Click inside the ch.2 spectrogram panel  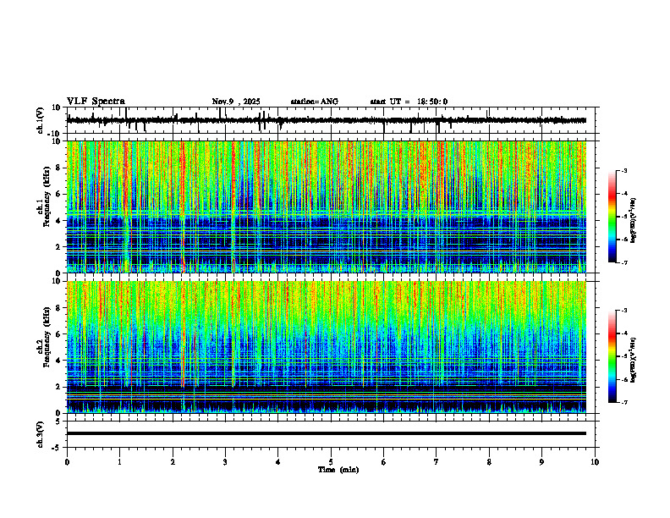[x=327, y=347]
